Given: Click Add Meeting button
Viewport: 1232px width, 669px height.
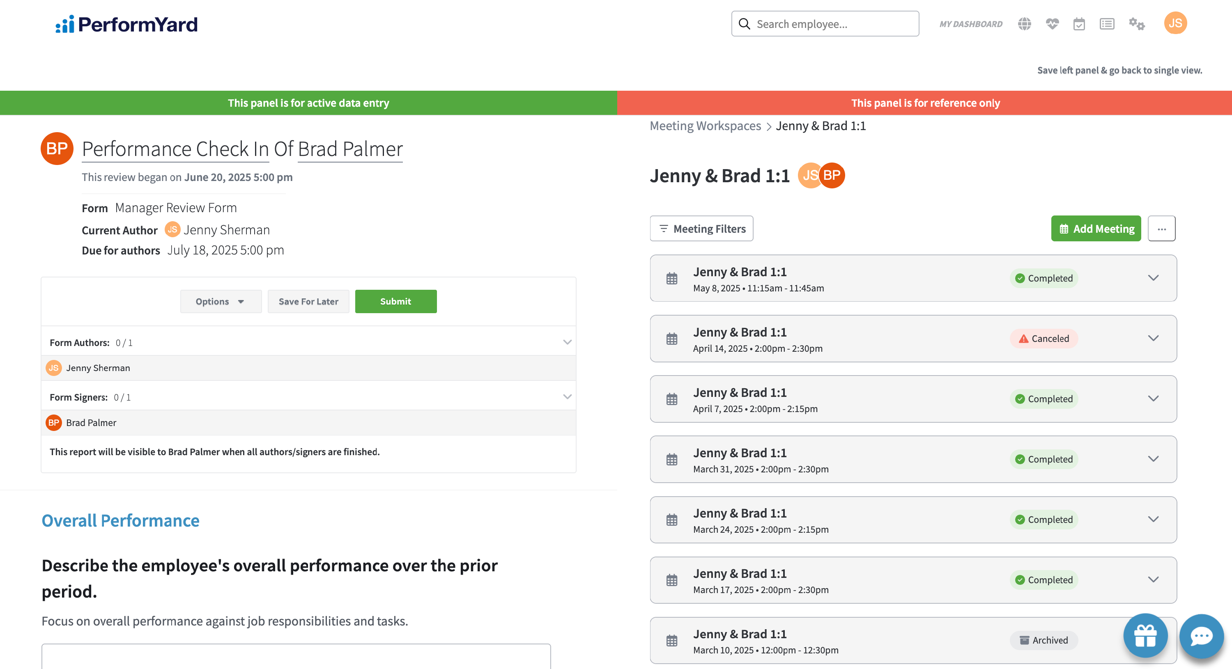Looking at the screenshot, I should [1096, 229].
